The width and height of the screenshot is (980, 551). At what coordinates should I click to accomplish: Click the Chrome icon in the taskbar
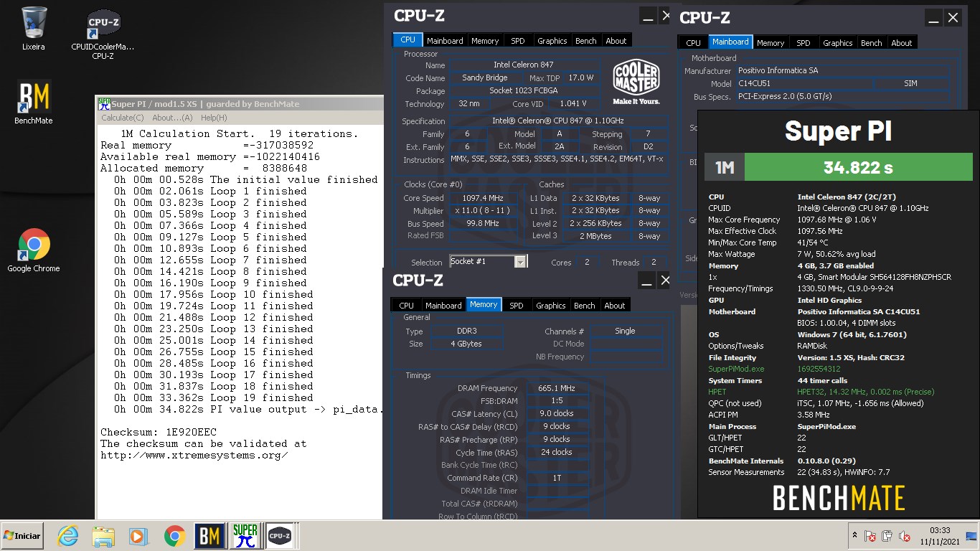[174, 536]
